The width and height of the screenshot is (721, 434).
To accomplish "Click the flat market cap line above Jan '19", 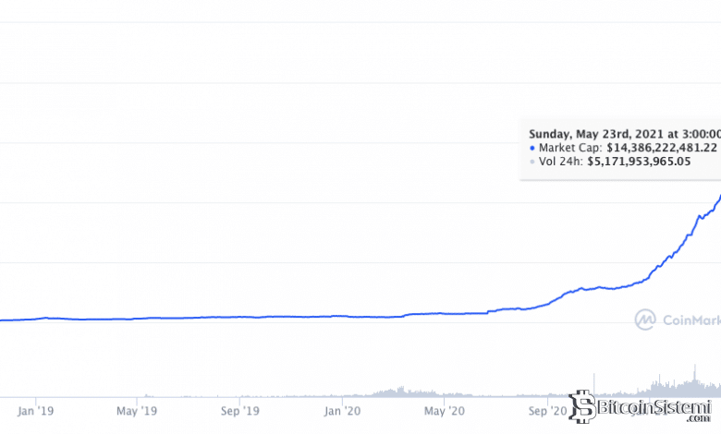I will (34, 319).
